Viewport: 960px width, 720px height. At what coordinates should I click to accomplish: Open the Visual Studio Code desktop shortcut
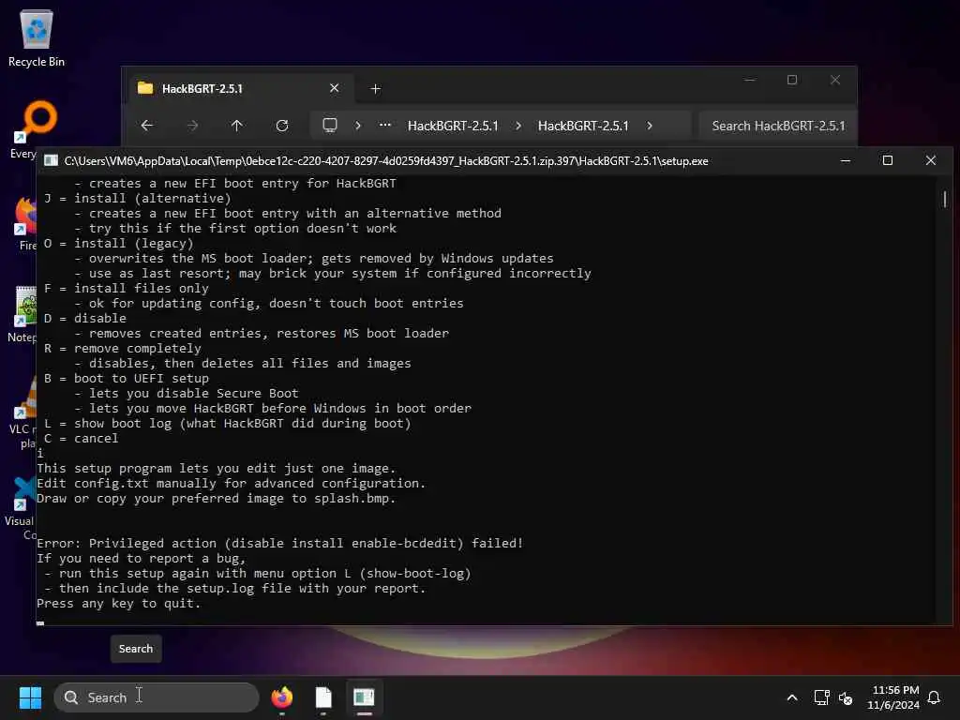[x=22, y=508]
